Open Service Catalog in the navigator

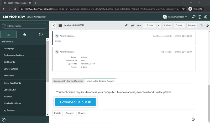pyautogui.click(x=11, y=69)
